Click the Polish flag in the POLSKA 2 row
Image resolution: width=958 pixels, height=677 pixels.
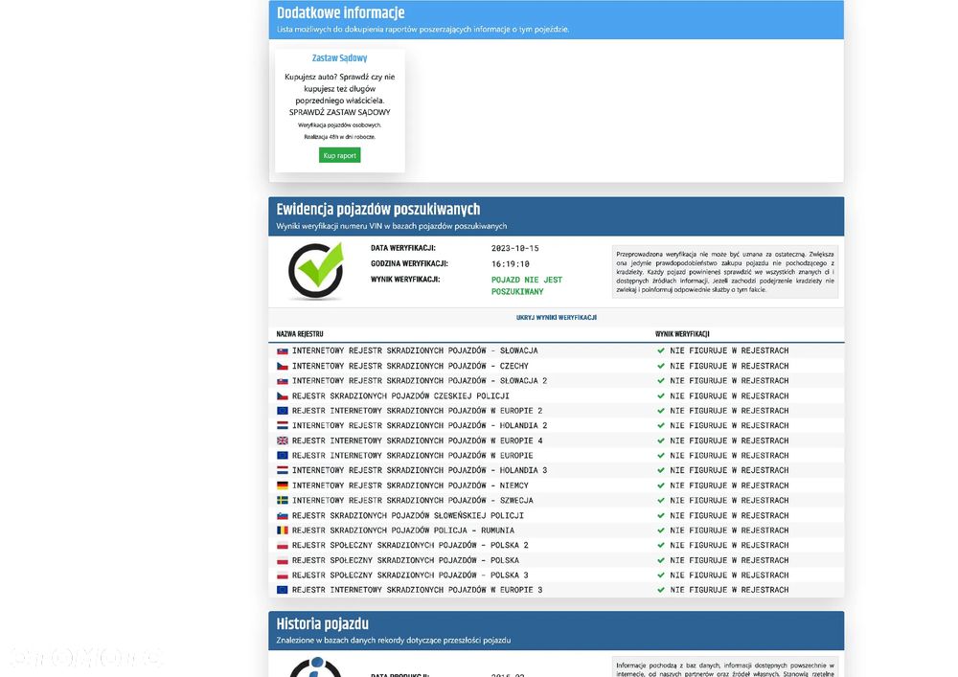click(x=283, y=546)
